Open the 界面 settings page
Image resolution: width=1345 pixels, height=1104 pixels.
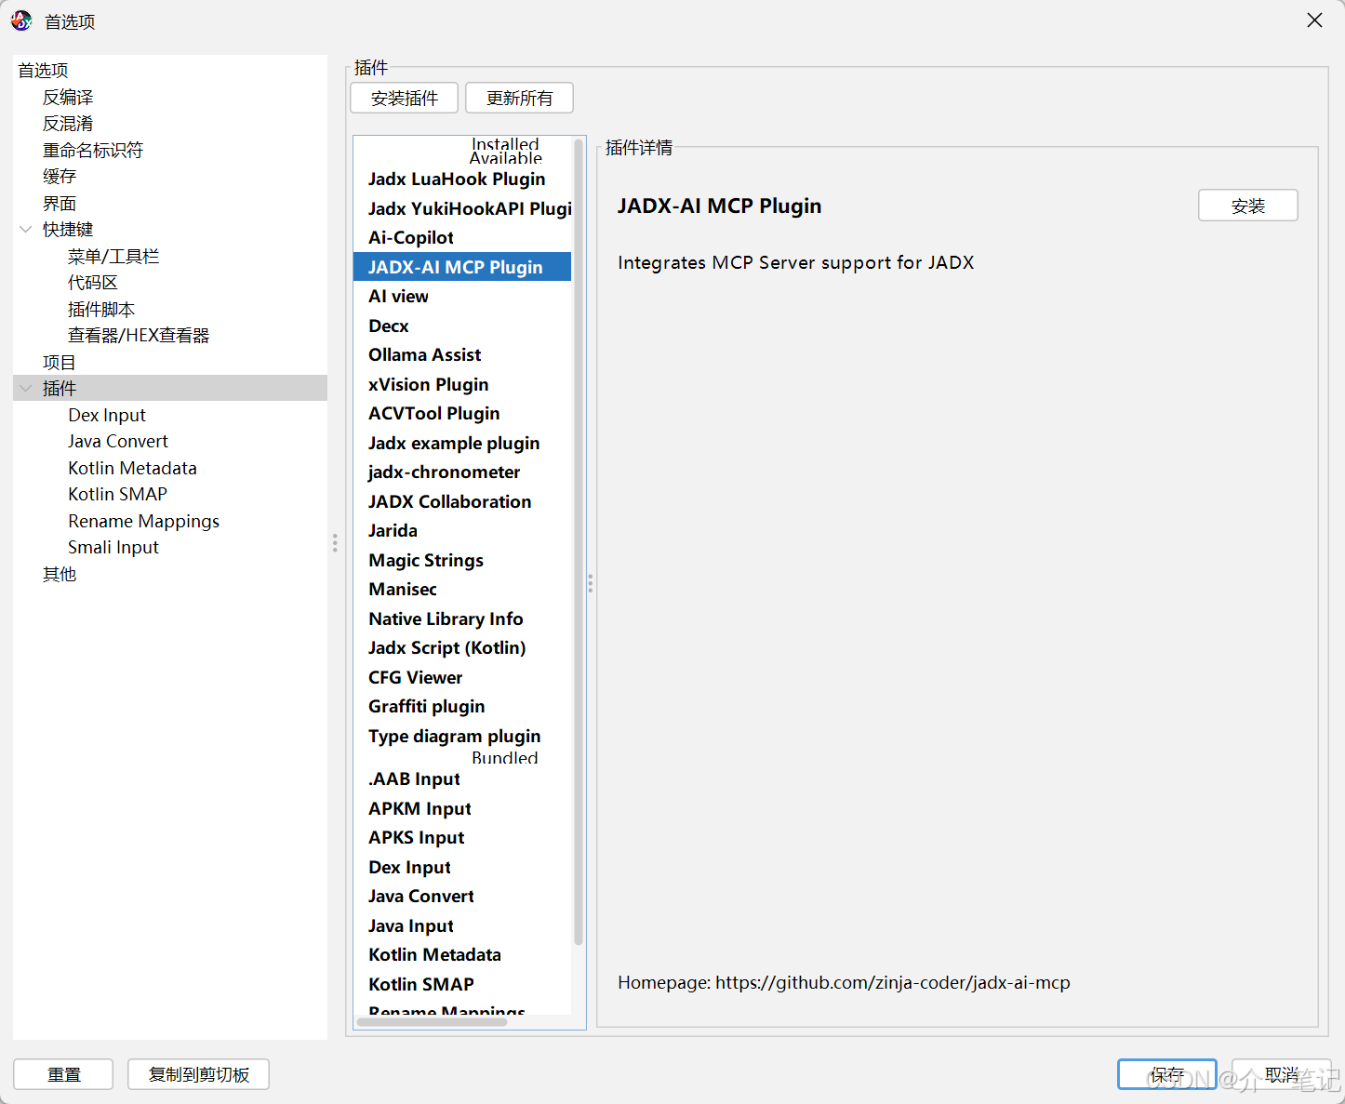coord(60,203)
